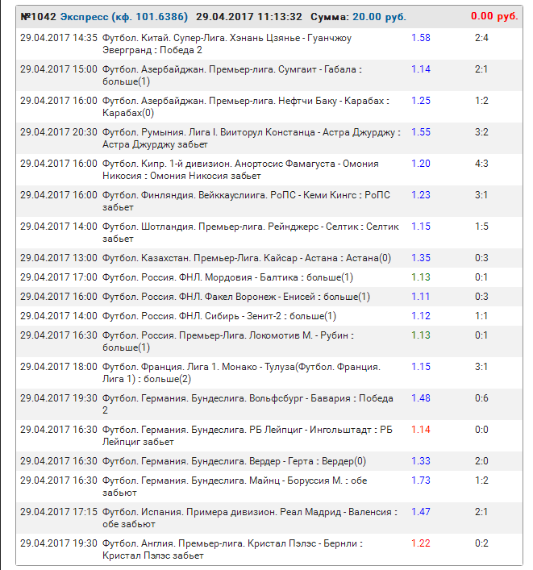533x570 pixels.
Task: Select the Рейнджерс - Селтик event
Action: tap(251, 233)
